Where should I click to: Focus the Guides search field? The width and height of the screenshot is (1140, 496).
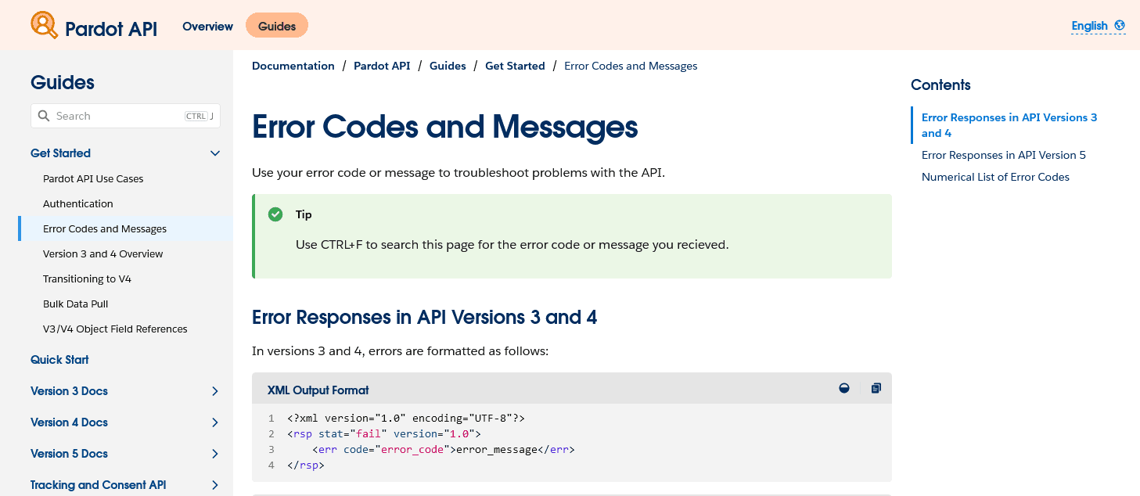pos(117,116)
